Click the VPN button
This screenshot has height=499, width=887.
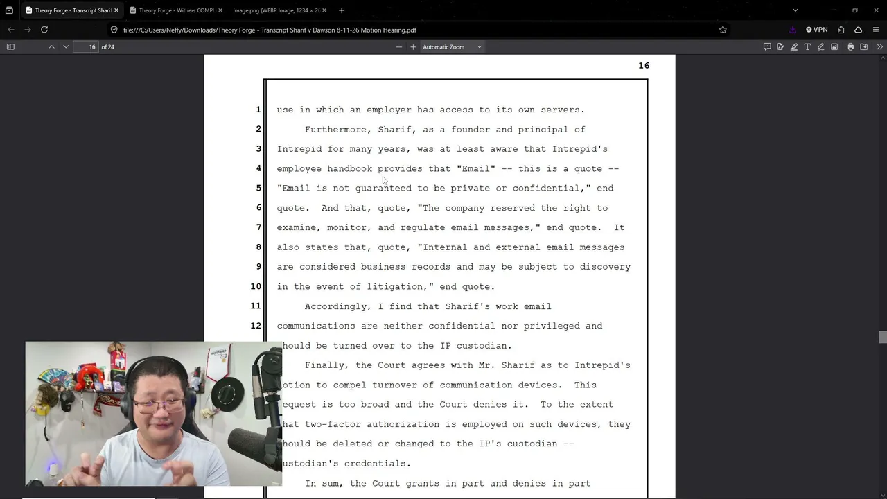817,30
